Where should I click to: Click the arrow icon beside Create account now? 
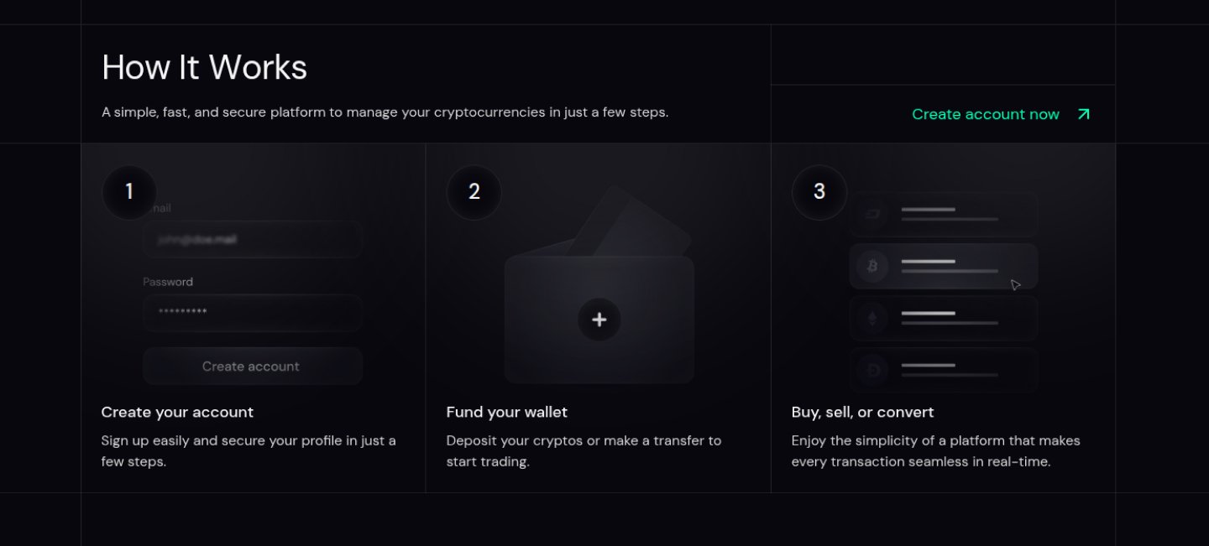pyautogui.click(x=1084, y=114)
